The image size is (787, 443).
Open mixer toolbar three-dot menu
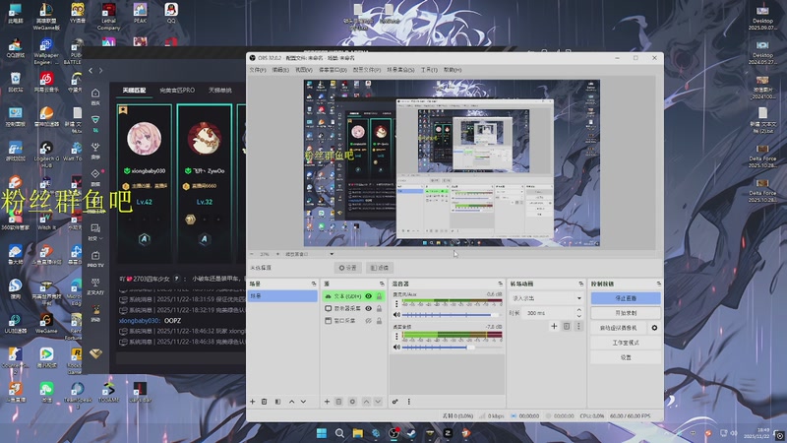pos(409,402)
